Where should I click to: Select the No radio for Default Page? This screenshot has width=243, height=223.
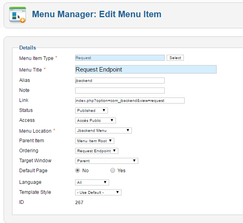click(78, 170)
